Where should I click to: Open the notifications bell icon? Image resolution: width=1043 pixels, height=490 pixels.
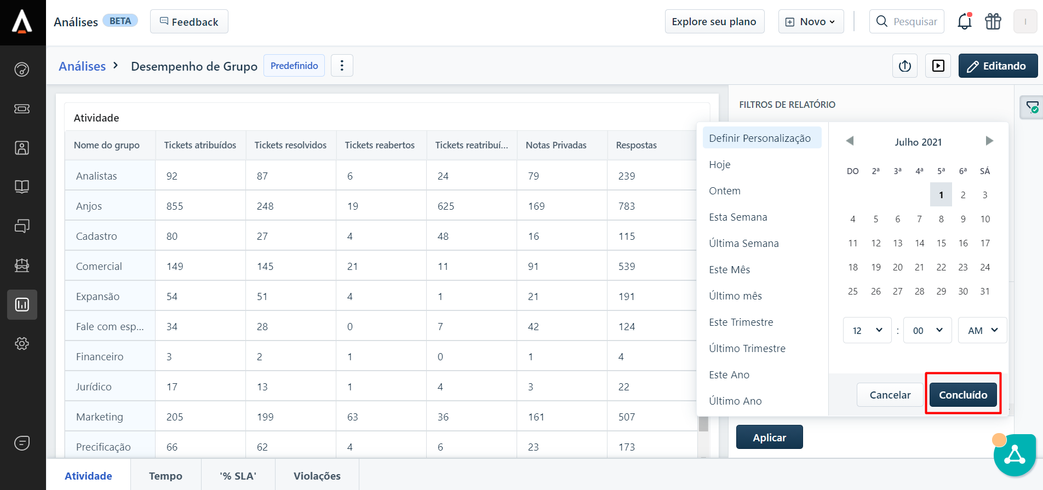(x=964, y=22)
